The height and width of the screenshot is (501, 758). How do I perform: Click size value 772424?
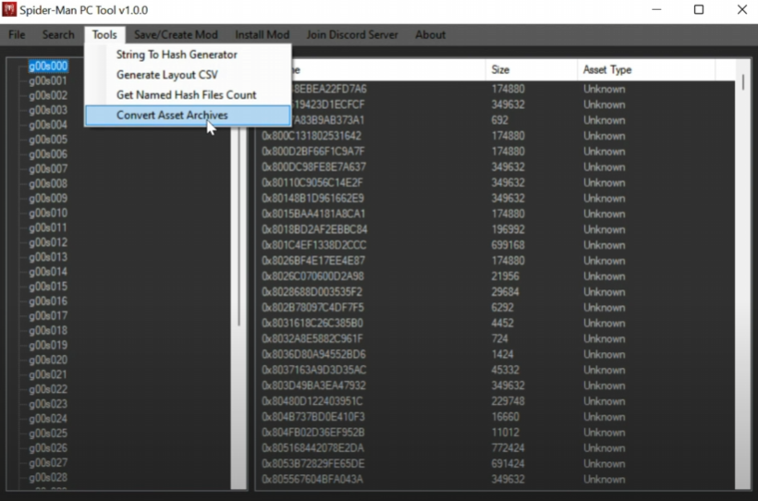click(x=508, y=447)
